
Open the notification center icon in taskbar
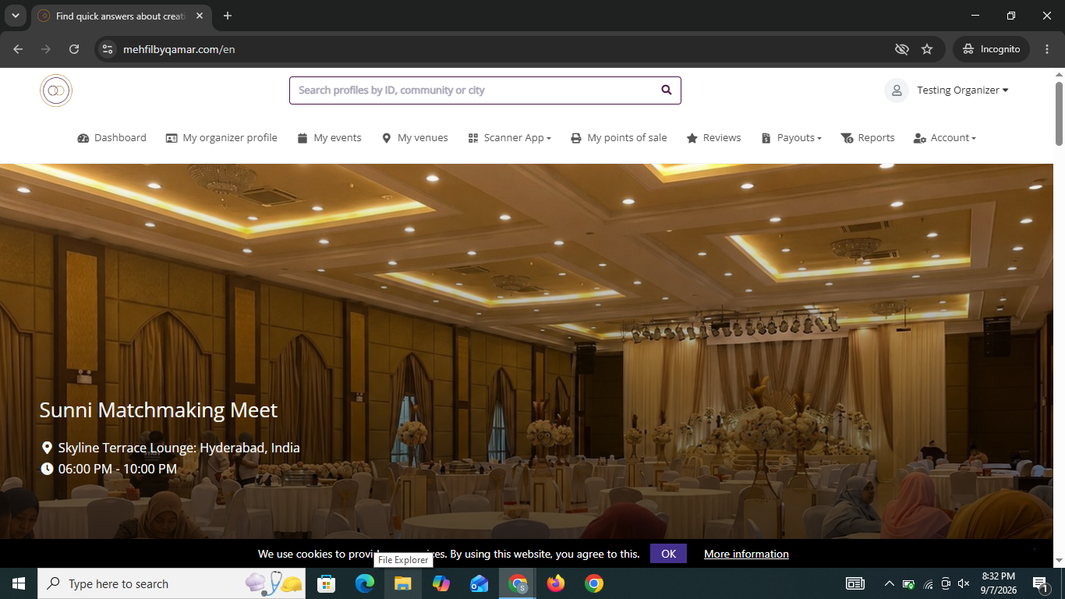[1040, 583]
